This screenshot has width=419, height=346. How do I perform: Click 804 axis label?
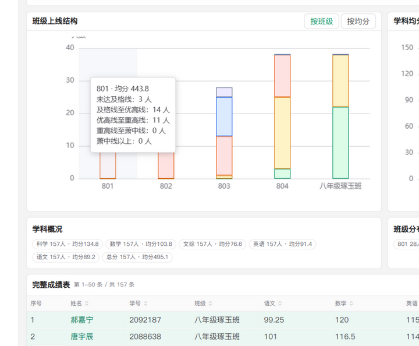pos(282,186)
